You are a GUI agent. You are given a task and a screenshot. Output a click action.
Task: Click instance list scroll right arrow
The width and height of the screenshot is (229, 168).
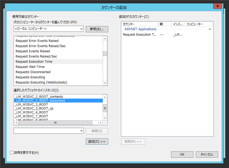coord(100,123)
